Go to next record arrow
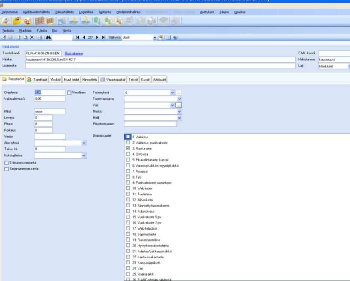Viewport: 350px width, 281px height. tap(97, 38)
